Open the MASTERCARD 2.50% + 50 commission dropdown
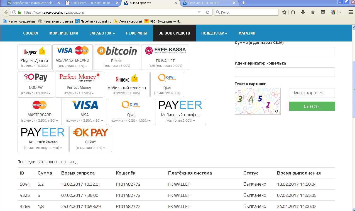The image size is (355, 211). [x=57, y=121]
